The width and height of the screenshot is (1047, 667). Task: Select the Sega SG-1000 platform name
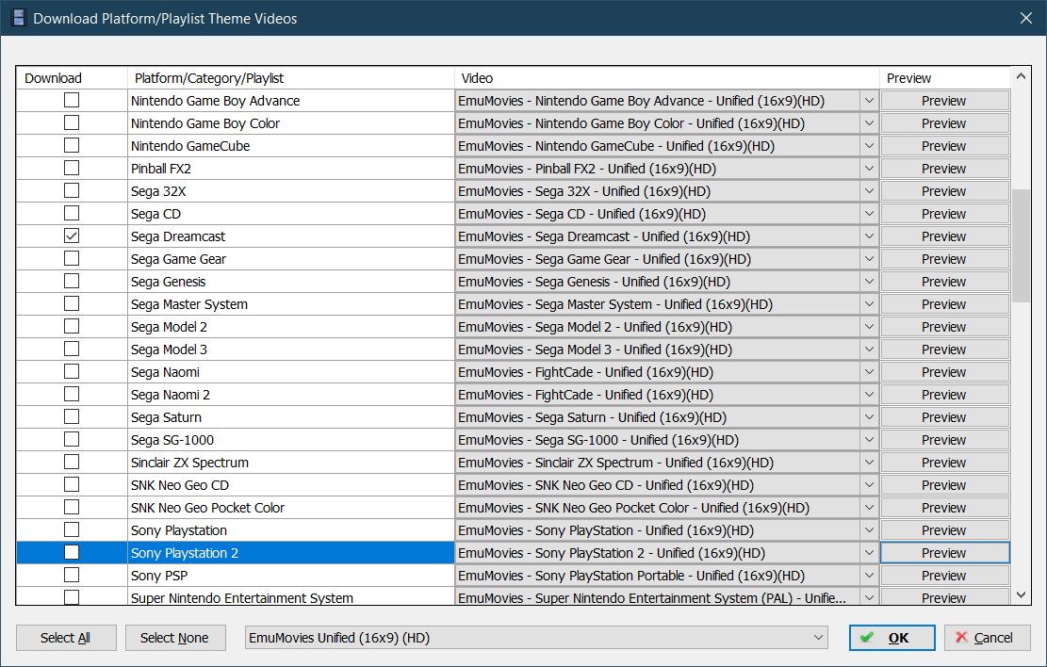172,440
